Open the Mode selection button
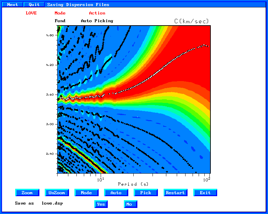 [87, 192]
